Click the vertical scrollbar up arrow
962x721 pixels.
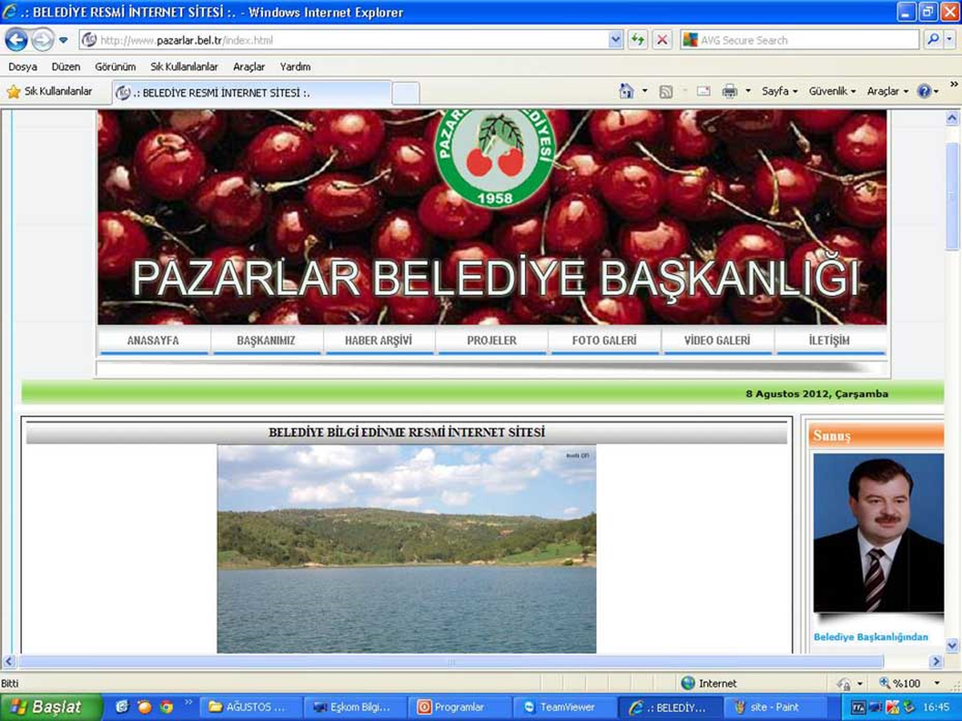pos(952,118)
